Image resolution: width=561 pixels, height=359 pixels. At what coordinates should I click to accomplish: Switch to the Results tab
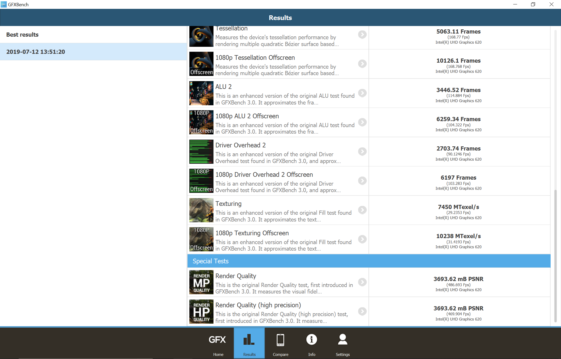pos(249,343)
